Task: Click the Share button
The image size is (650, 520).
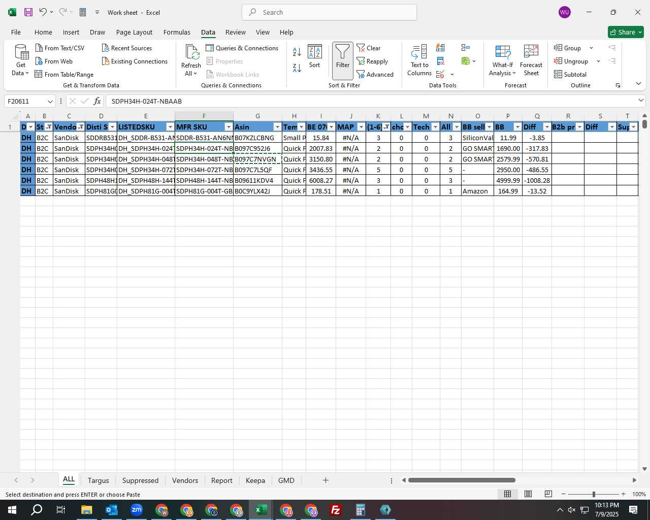Action: coord(626,32)
